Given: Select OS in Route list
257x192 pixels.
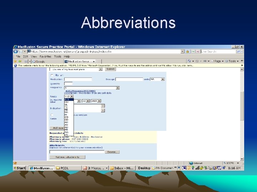Looking at the screenshot, I should tap(69, 117).
